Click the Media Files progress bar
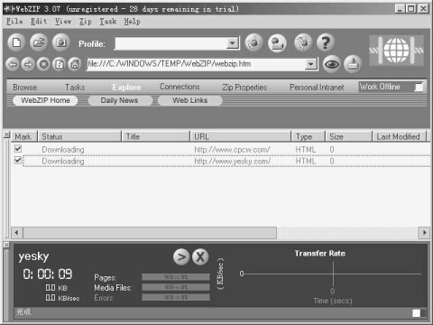433x325 pixels. click(176, 287)
